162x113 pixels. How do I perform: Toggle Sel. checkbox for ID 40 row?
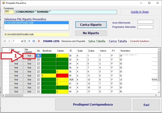coord(38,75)
